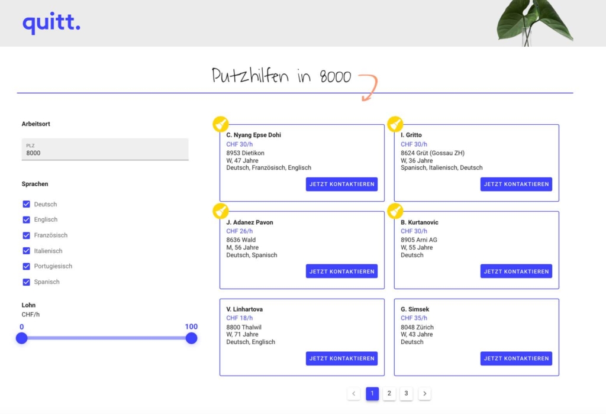Image resolution: width=606 pixels, height=414 pixels.
Task: Open page 2 of results
Action: pos(389,393)
